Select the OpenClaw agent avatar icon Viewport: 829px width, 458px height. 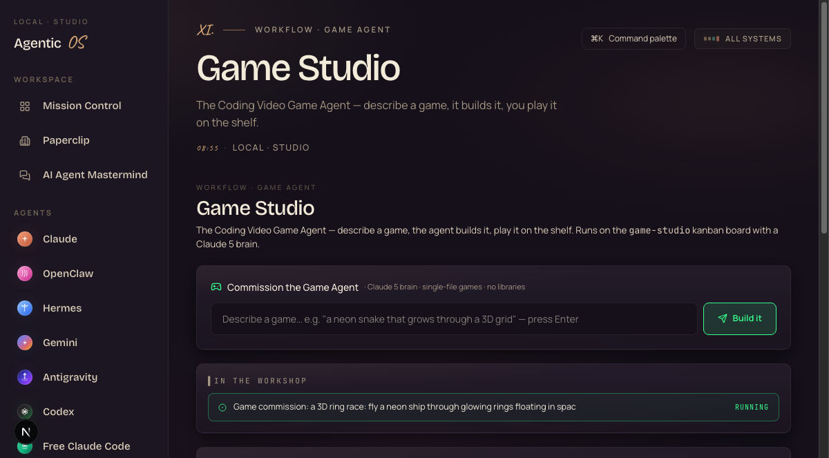25,274
